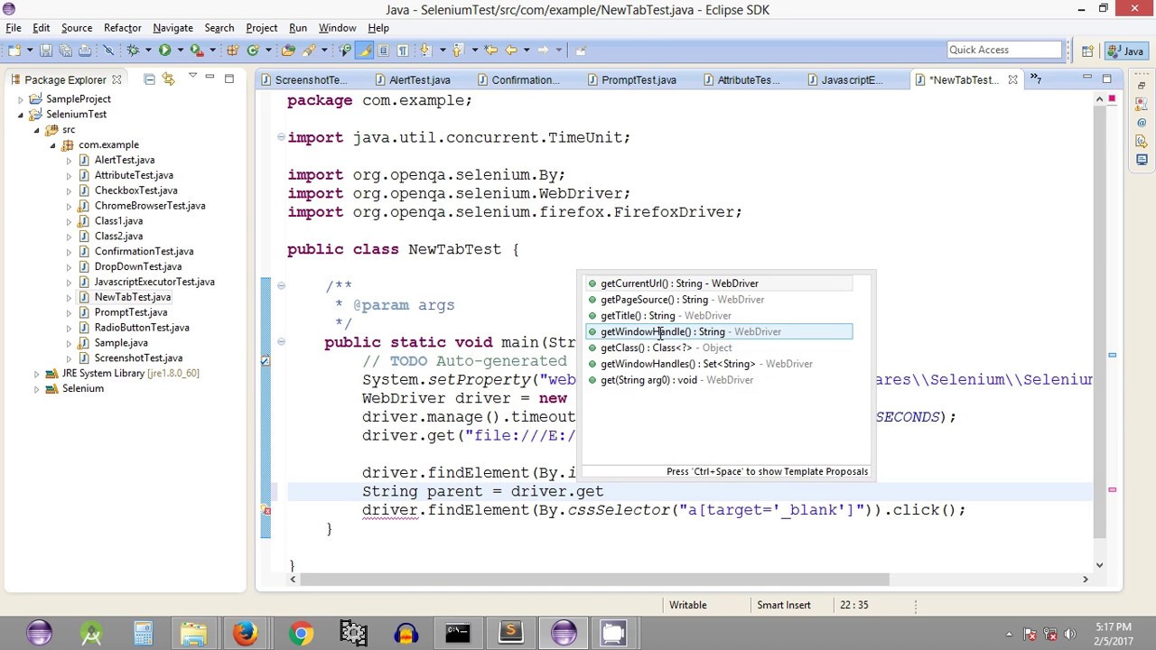Jump to previous annotation icon
This screenshot has width=1156, height=650.
click(x=458, y=50)
